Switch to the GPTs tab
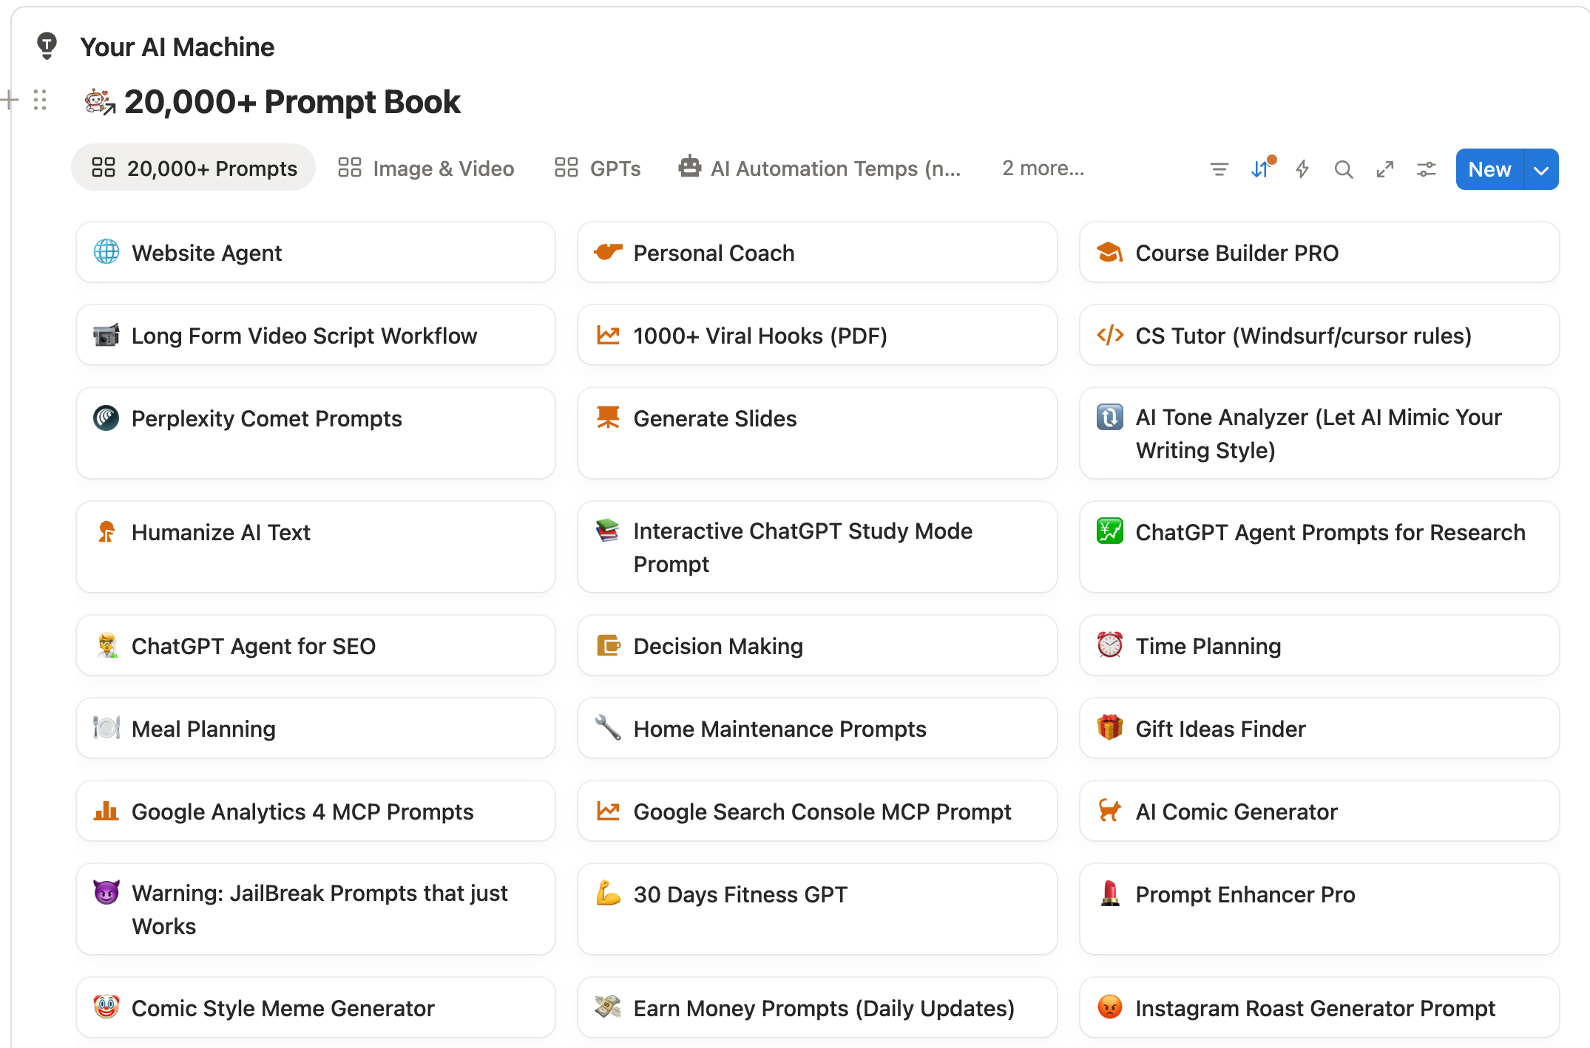This screenshot has height=1048, width=1590. (598, 169)
